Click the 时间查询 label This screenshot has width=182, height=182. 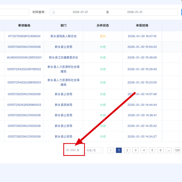tap(39, 12)
